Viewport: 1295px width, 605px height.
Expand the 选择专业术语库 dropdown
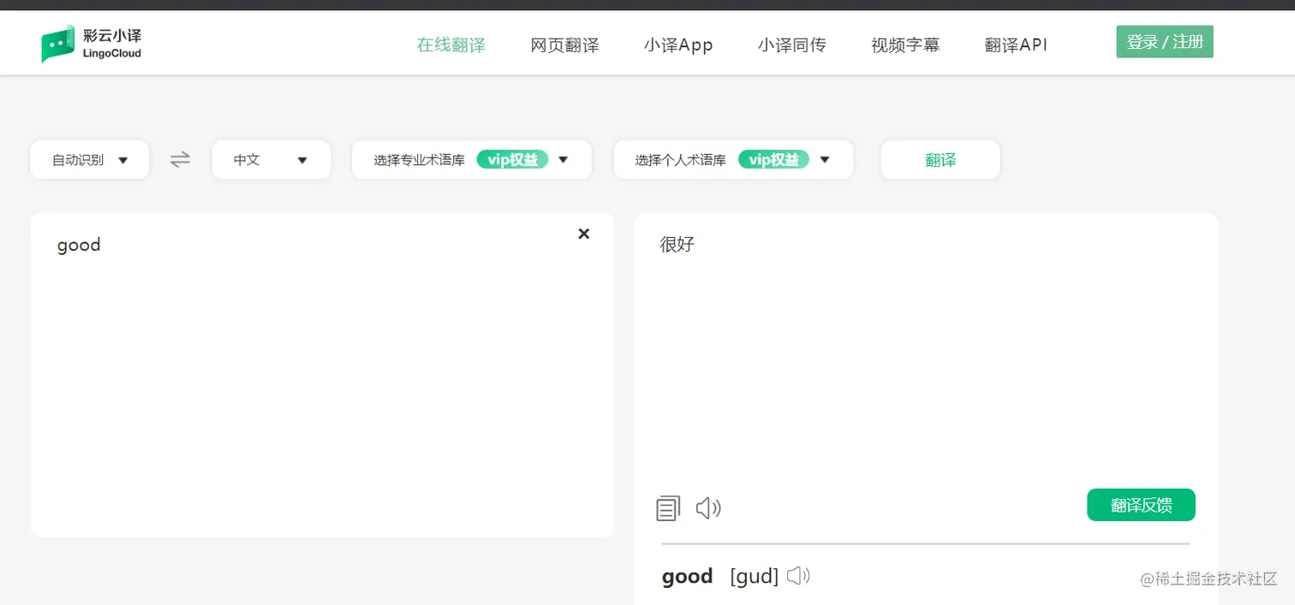point(472,160)
